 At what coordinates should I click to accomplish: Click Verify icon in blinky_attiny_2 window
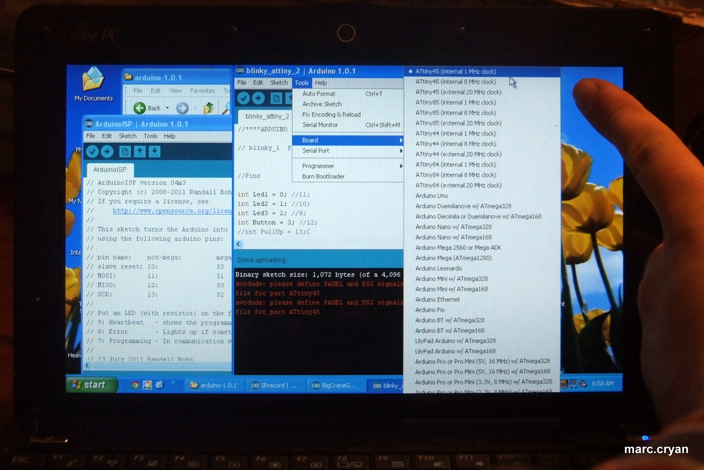[x=243, y=98]
